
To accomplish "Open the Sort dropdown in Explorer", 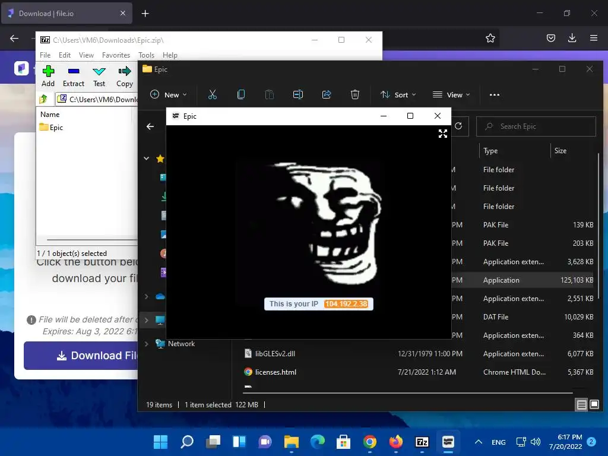I will (x=398, y=94).
